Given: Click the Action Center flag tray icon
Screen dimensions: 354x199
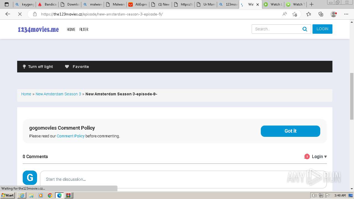Looking at the screenshot, I should [328, 195].
